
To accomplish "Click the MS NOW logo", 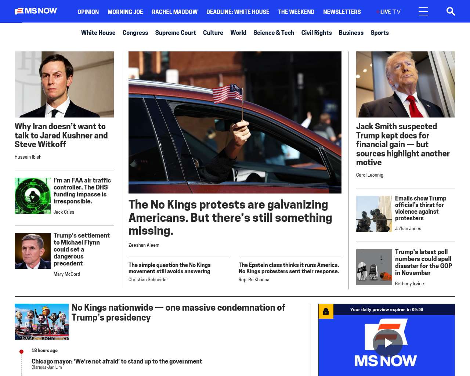I will click(36, 11).
